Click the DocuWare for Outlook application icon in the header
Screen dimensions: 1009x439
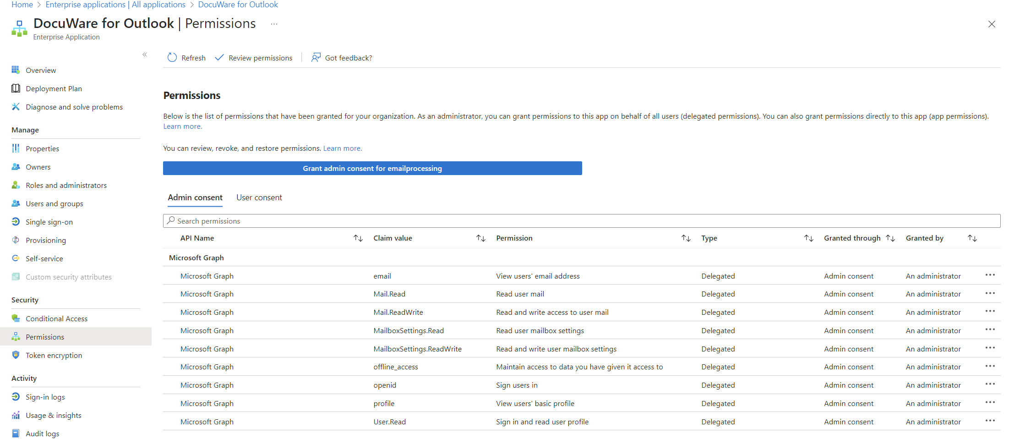coord(19,28)
